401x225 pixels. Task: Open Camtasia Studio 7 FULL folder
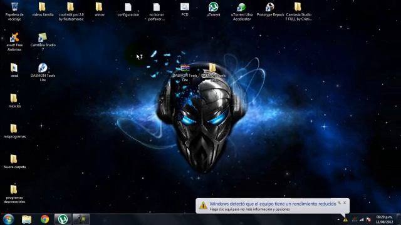[x=298, y=11]
